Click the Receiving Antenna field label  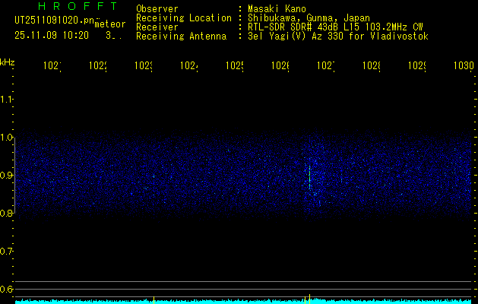pos(181,36)
